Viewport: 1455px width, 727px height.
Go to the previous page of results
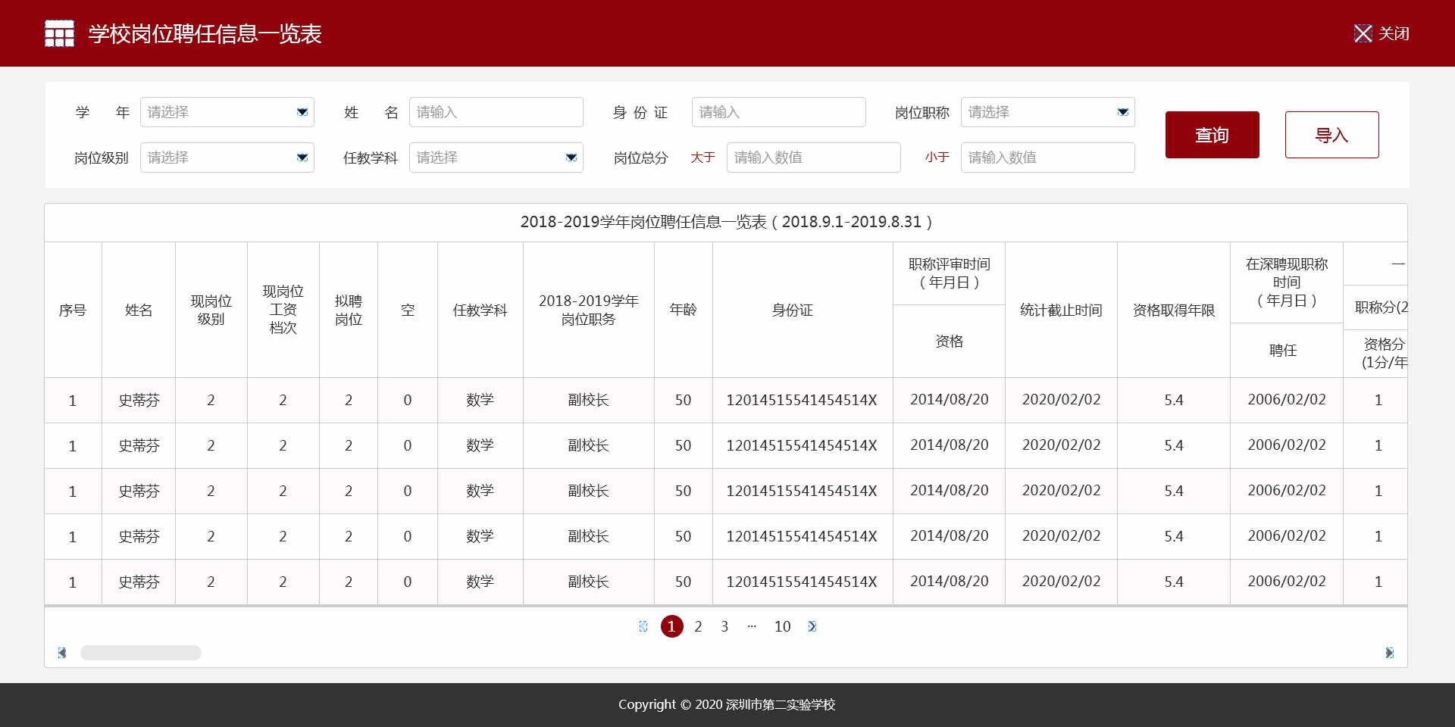tap(643, 626)
